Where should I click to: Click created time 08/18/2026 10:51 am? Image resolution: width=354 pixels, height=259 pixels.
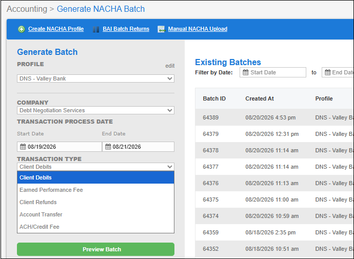(x=272, y=249)
